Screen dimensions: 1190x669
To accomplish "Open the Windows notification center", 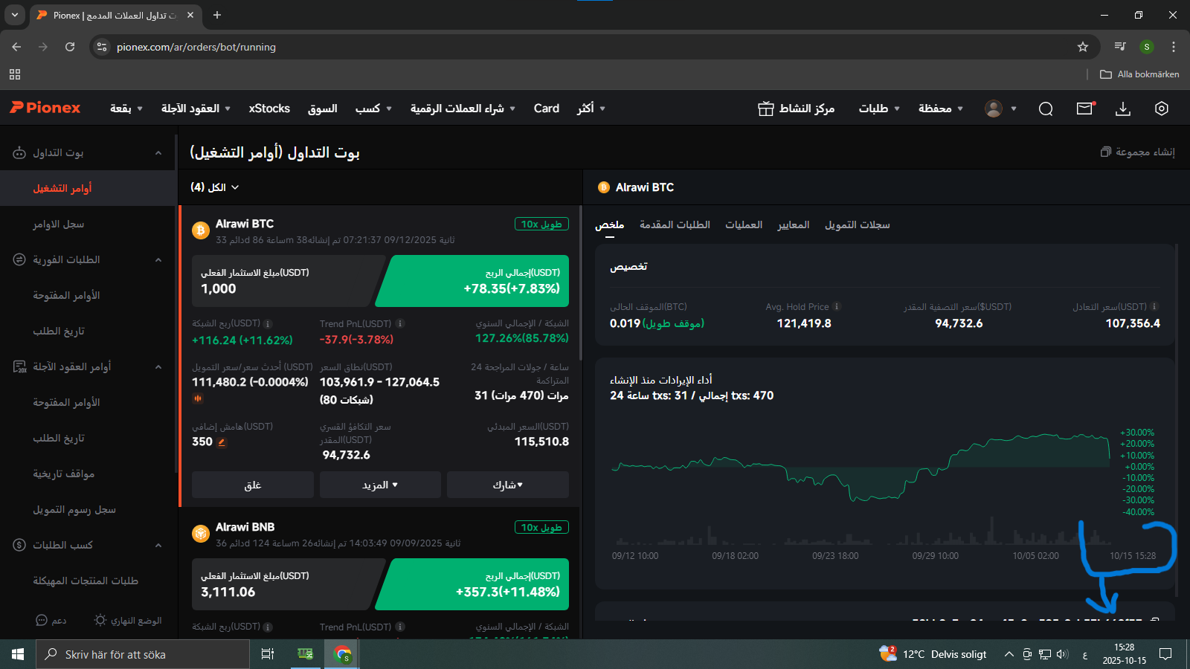I will [1165, 654].
